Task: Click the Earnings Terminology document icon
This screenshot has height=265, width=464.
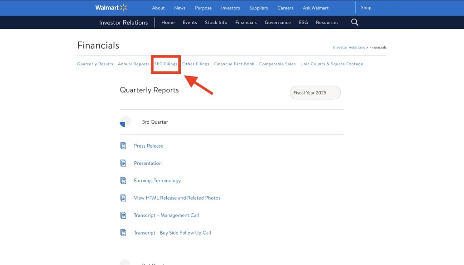Action: [123, 180]
